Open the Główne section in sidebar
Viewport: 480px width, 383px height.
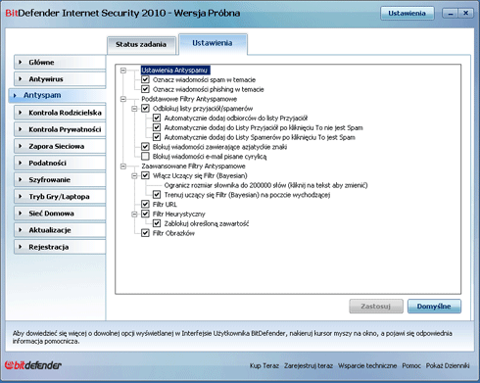[60, 62]
